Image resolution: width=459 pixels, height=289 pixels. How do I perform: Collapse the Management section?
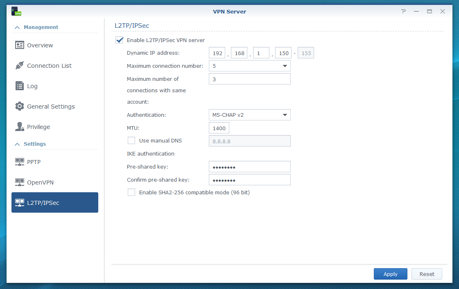click(x=17, y=27)
